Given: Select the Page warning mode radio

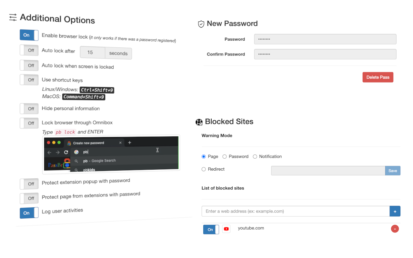Looking at the screenshot, I should pos(204,156).
